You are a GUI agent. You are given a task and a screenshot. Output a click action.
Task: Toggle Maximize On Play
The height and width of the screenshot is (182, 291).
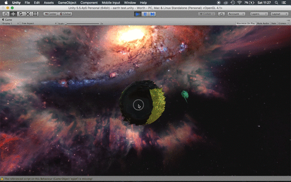coord(245,23)
